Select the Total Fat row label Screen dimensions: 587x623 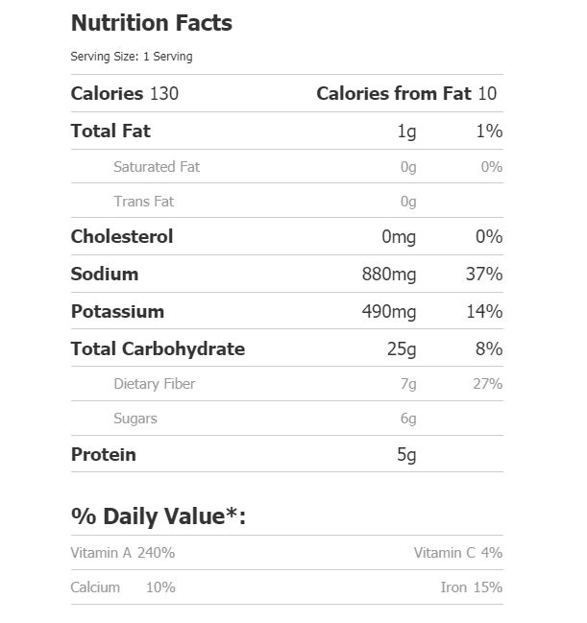coord(110,131)
